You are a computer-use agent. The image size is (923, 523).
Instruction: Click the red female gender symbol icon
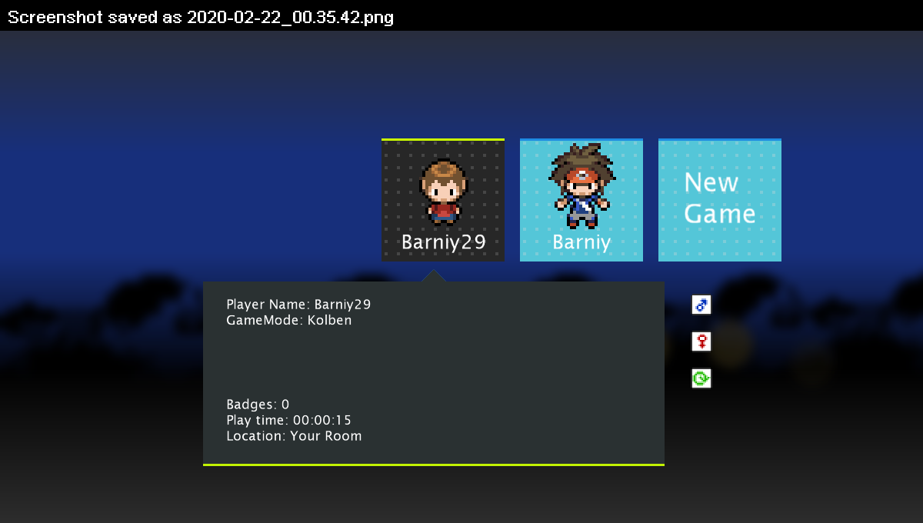coord(701,341)
